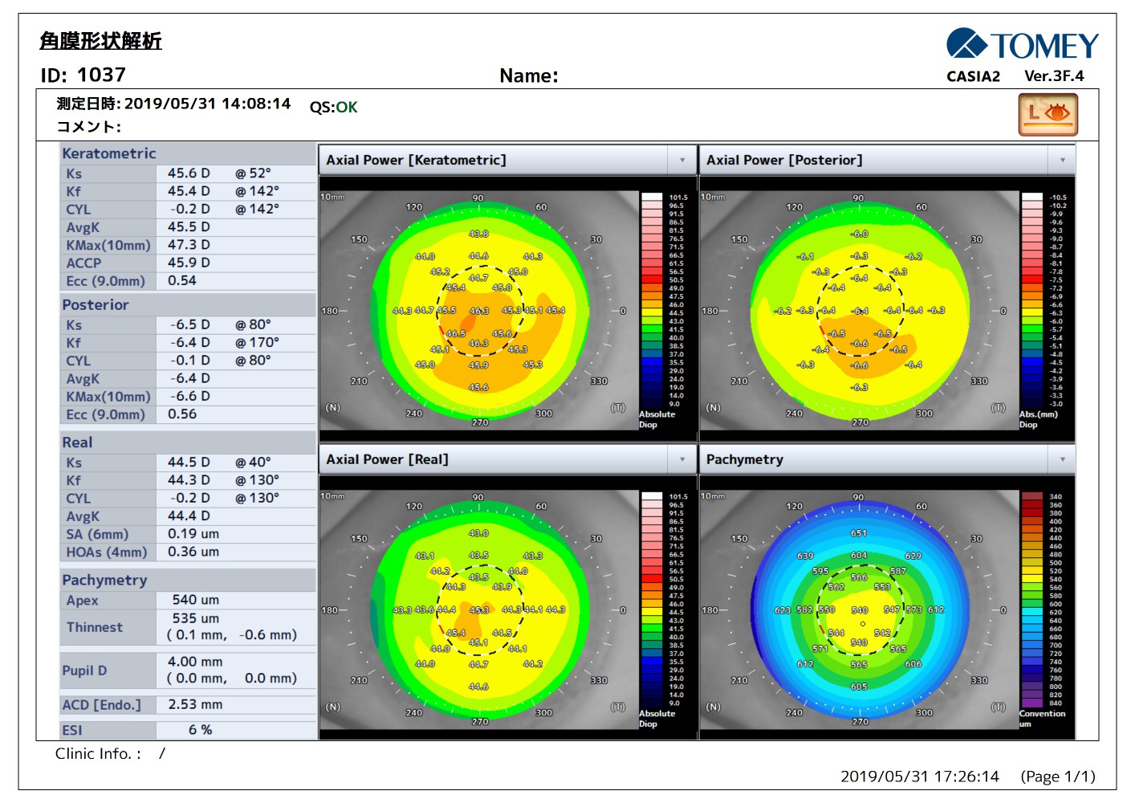Image resolution: width=1135 pixels, height=803 pixels.
Task: Open the Axial Power [Real] dropdown arrow
Action: coord(682,459)
